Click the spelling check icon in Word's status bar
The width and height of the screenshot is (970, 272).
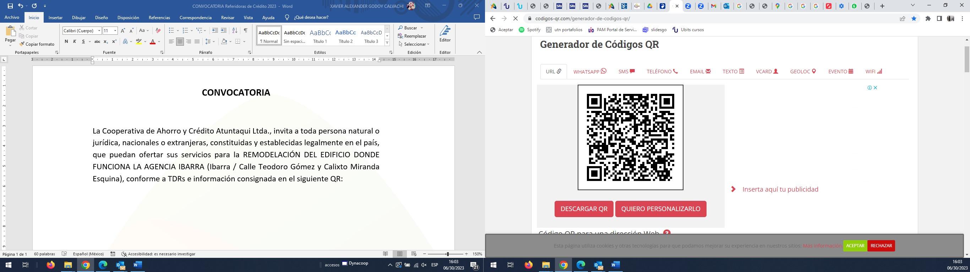click(x=64, y=254)
